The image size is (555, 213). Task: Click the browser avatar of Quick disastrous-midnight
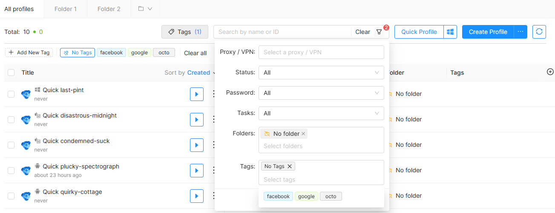click(26, 120)
